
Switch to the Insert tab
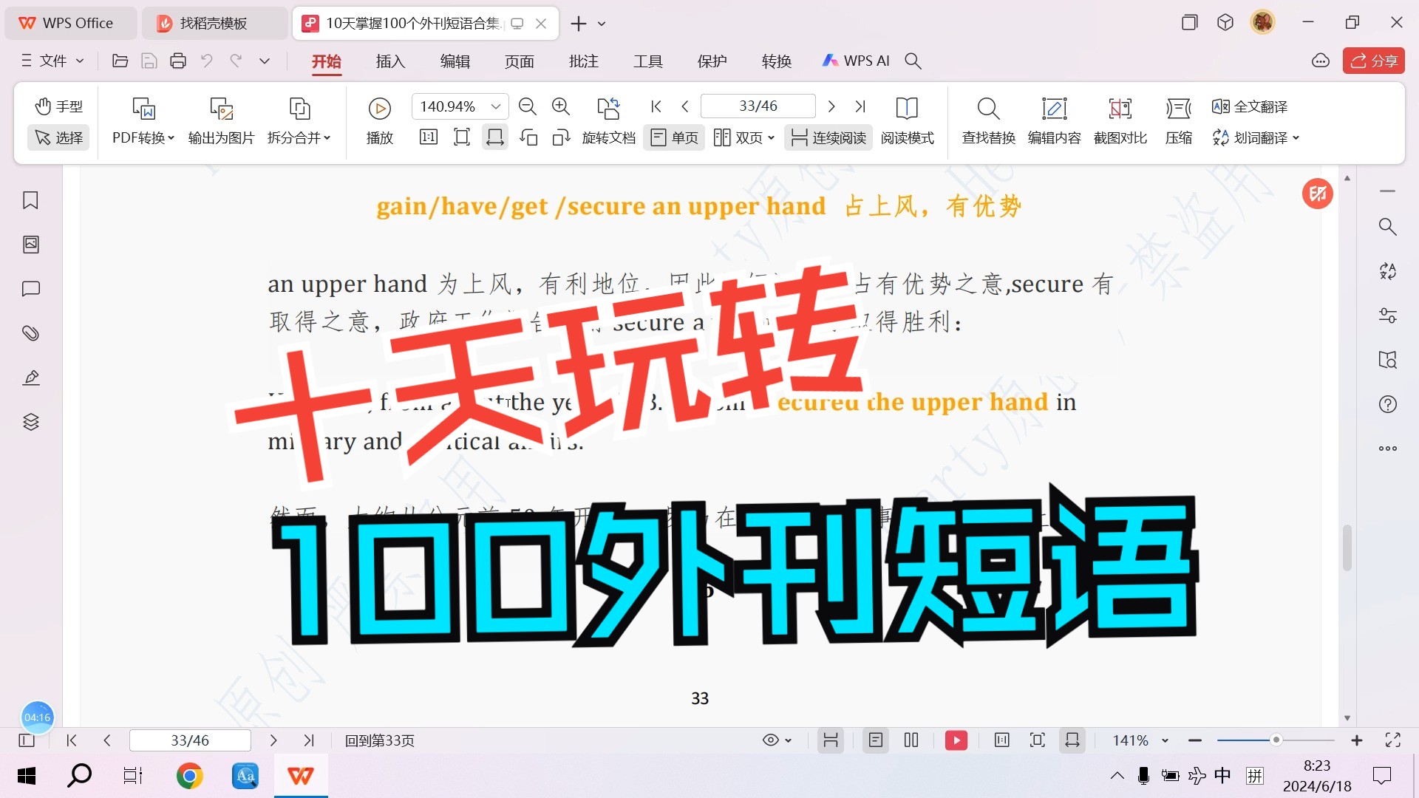390,61
